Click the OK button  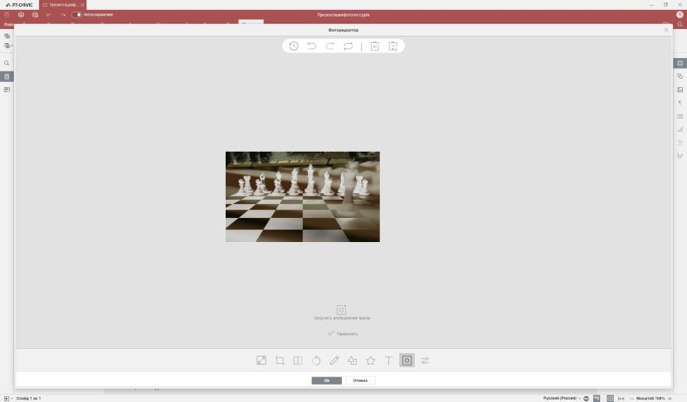pyautogui.click(x=326, y=380)
